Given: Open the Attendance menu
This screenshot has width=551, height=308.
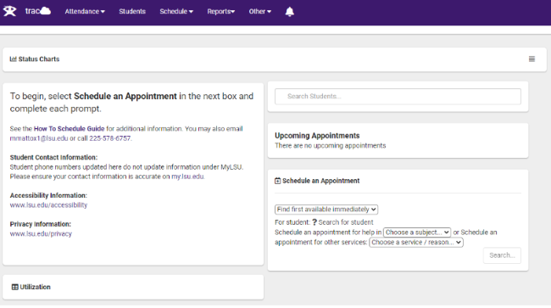Looking at the screenshot, I should click(85, 11).
